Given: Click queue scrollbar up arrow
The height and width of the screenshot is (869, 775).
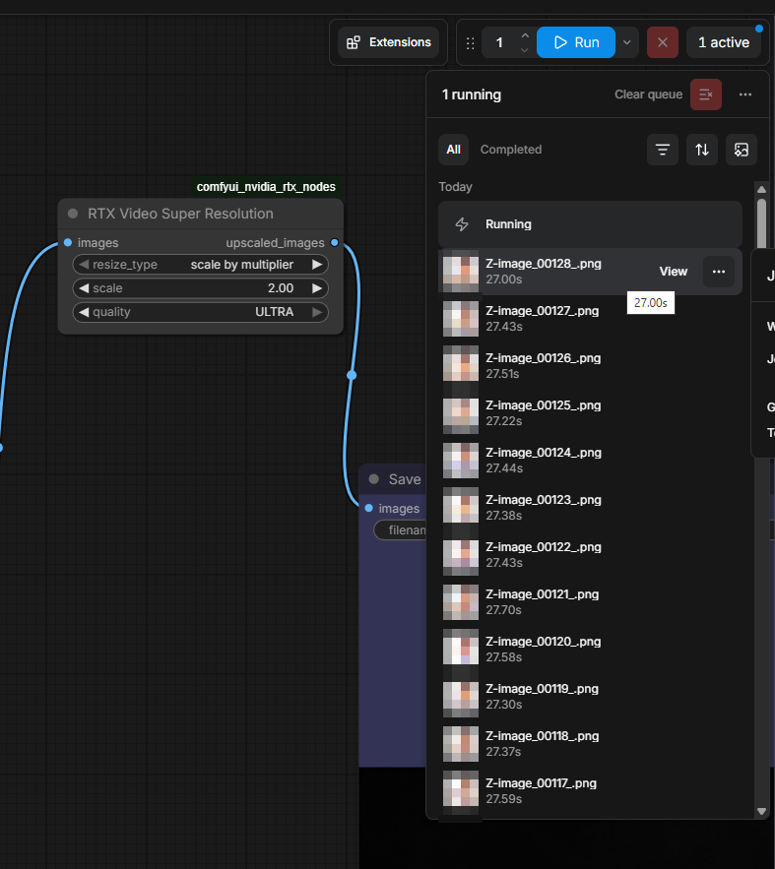Looking at the screenshot, I should click(761, 189).
